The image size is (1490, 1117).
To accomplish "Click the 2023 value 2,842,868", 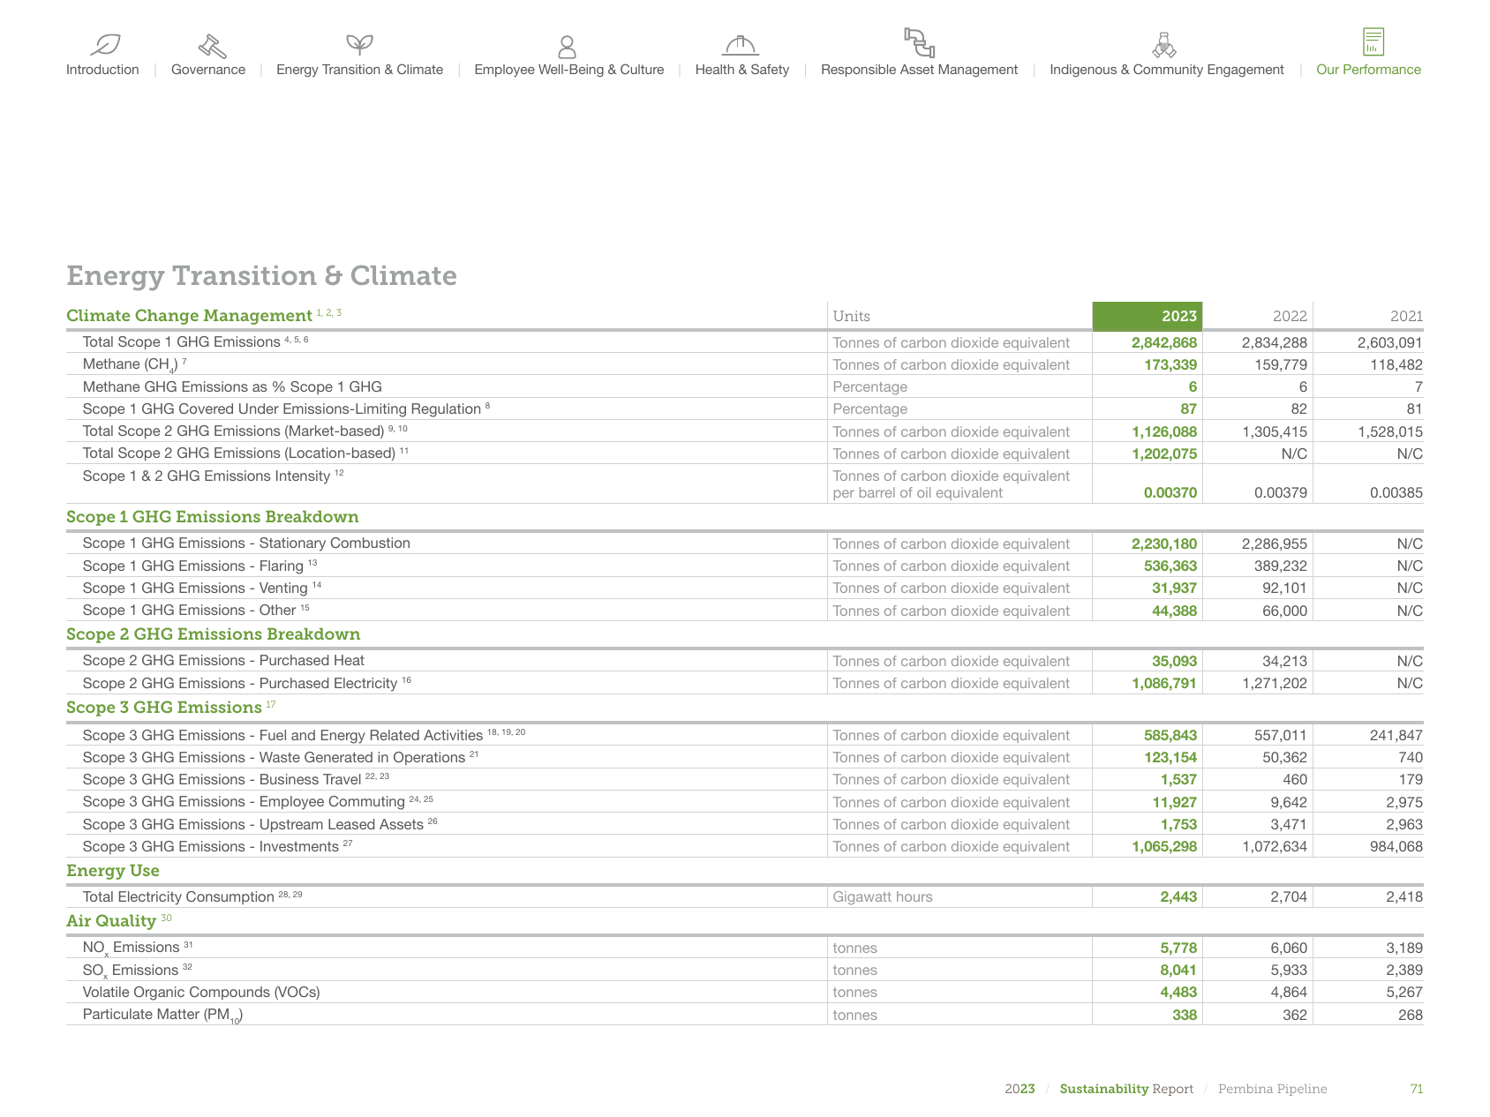I will 1164,342.
